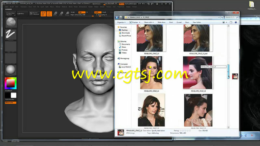Open the Preferences menu in ZBrush
Viewport: 260px width, 146px height.
click(83, 7)
